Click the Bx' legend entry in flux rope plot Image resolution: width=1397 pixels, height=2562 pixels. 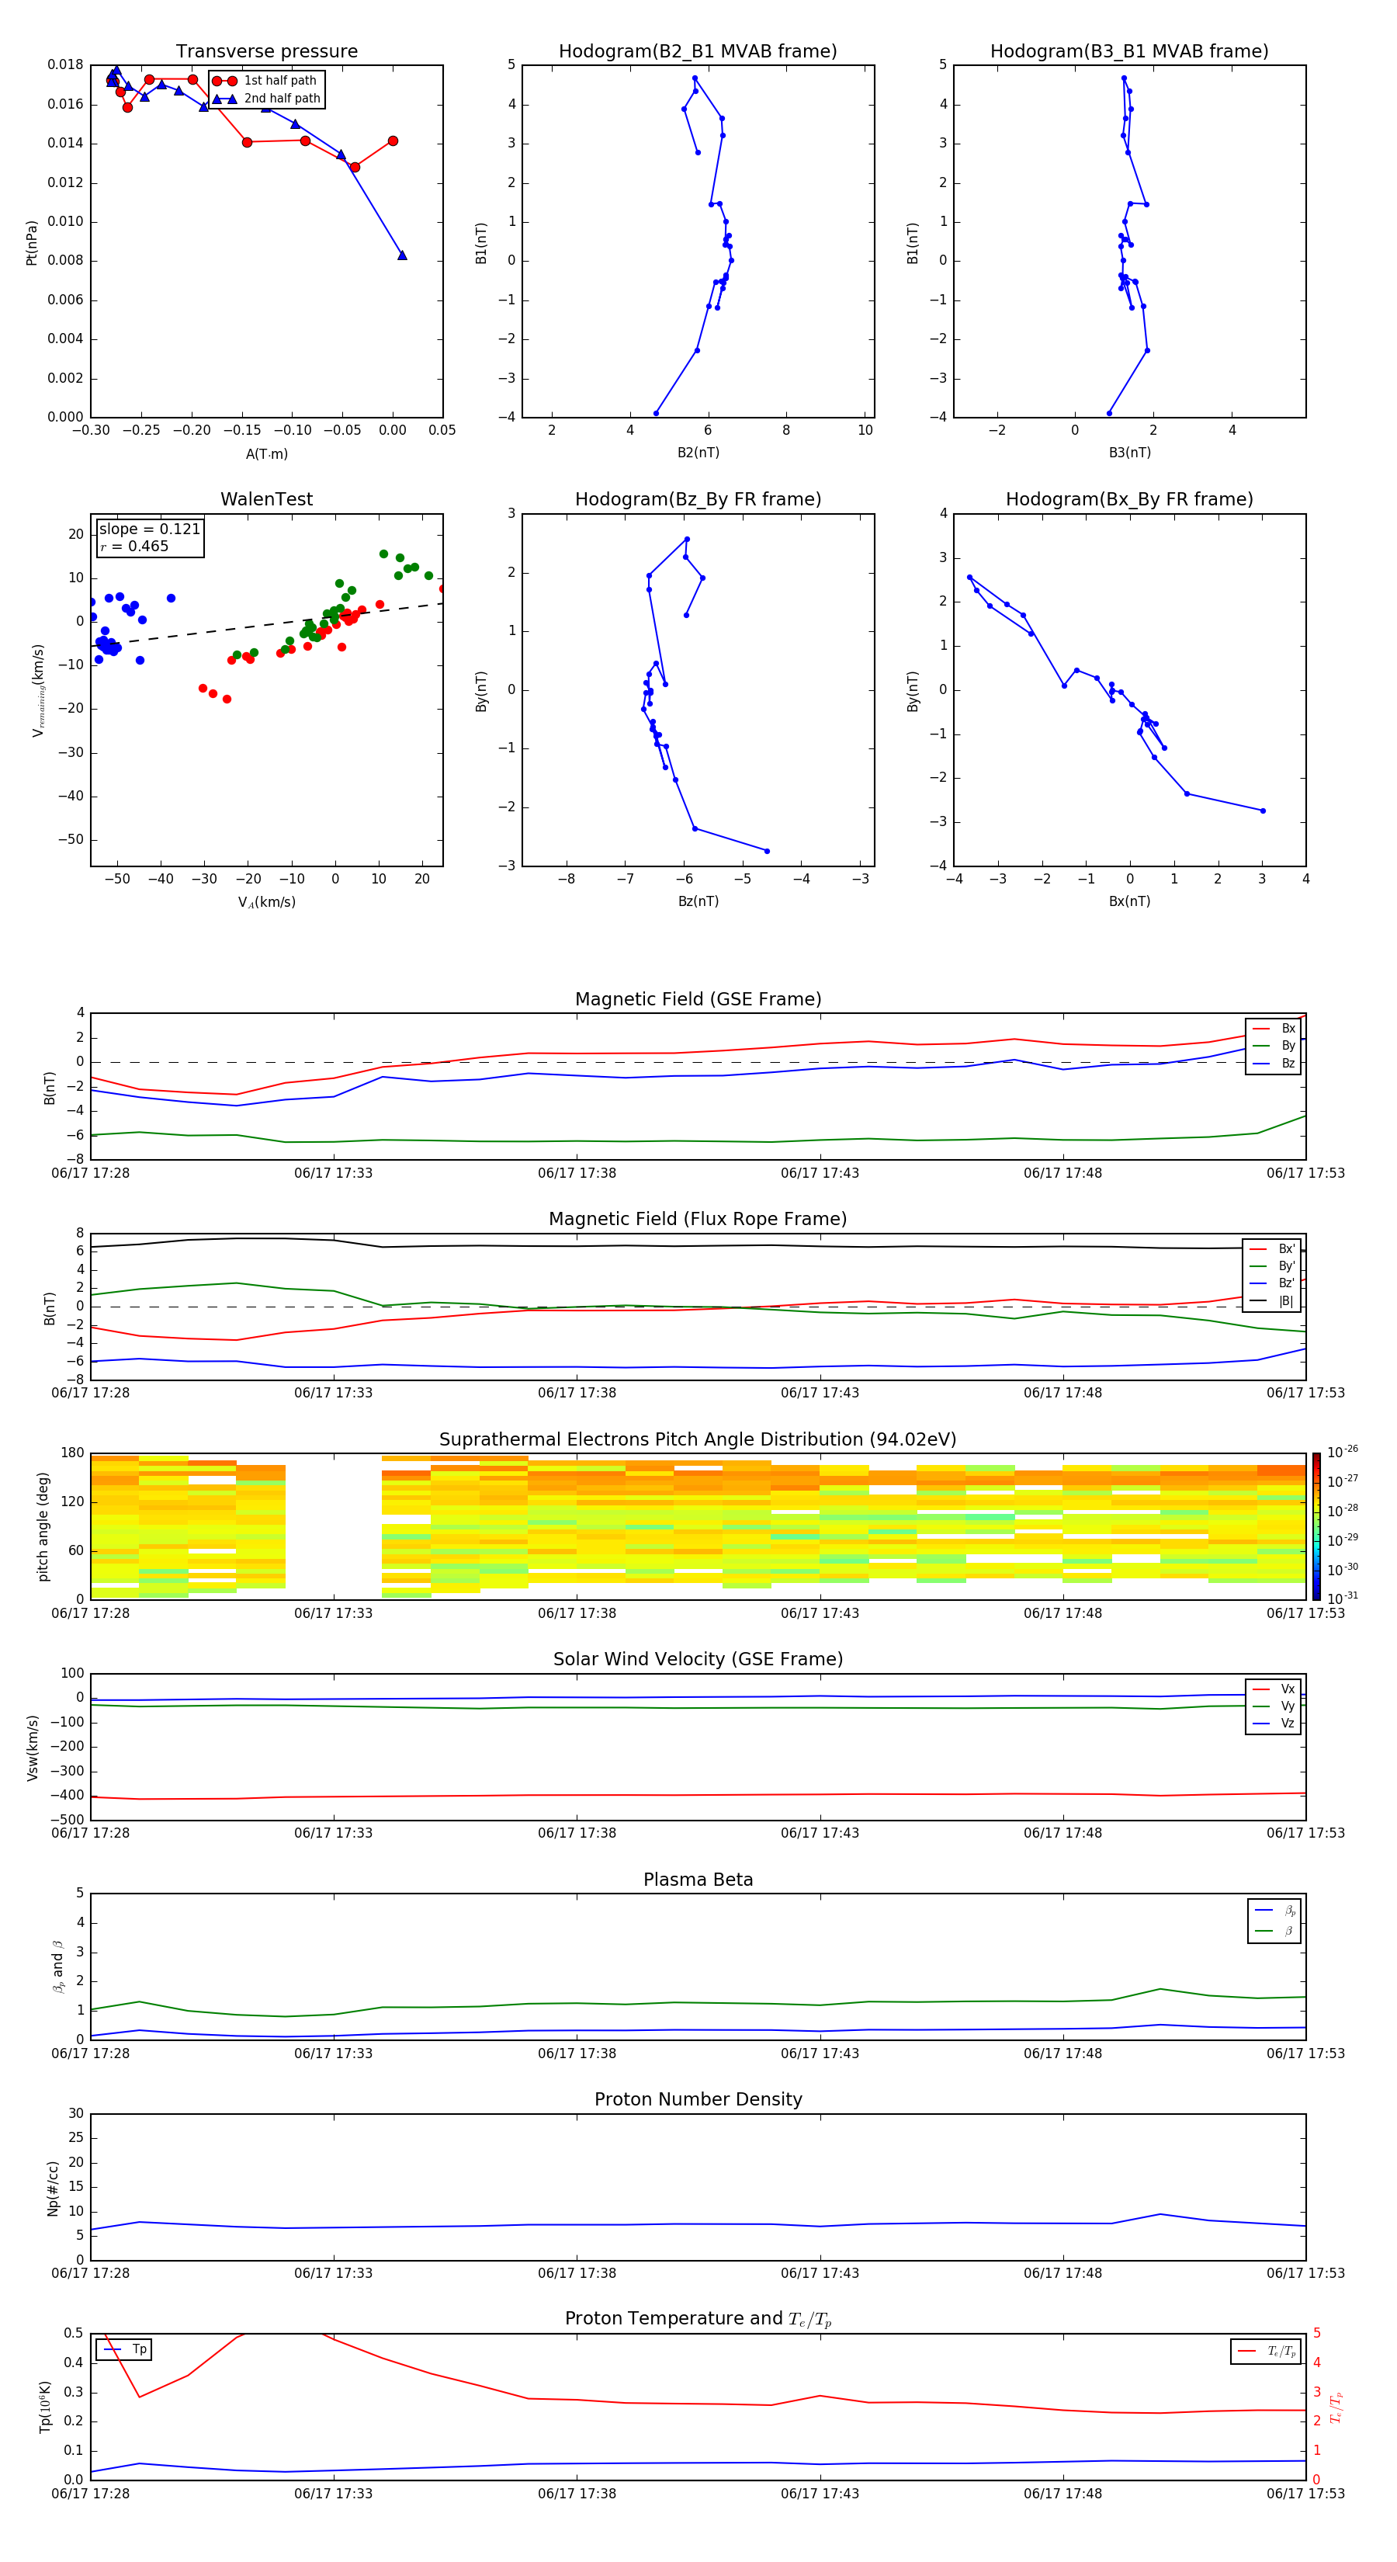click(x=1273, y=1249)
